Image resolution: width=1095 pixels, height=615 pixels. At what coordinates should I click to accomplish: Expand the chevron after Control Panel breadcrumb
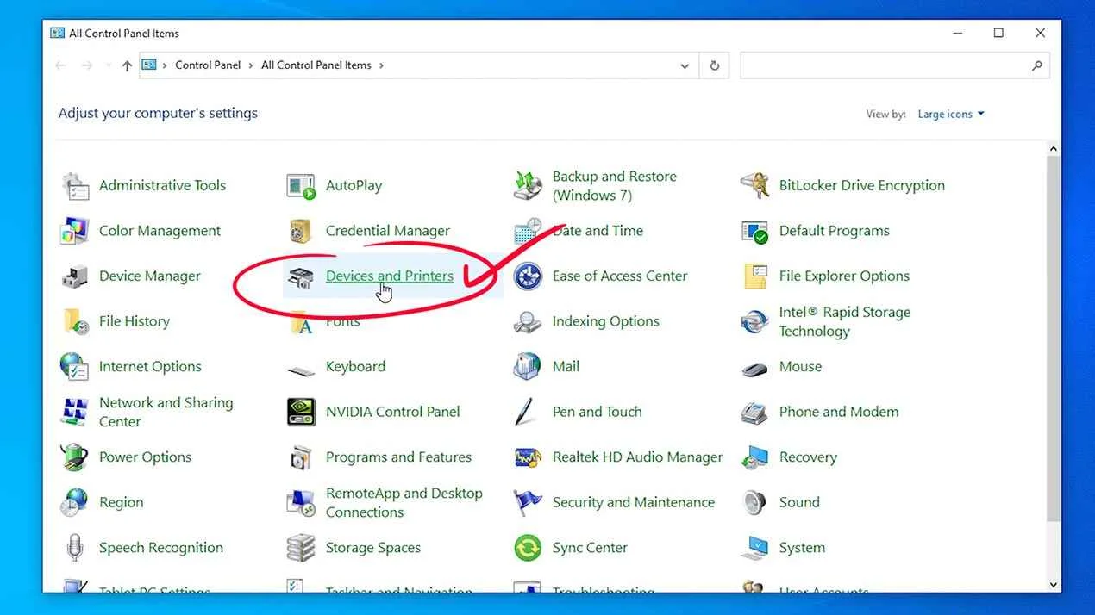[251, 65]
